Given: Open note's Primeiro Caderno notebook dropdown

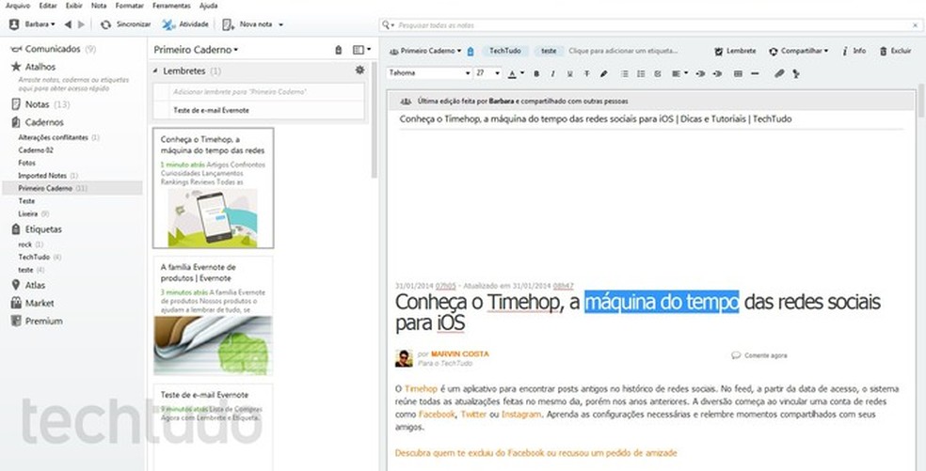Looking at the screenshot, I should point(425,52).
